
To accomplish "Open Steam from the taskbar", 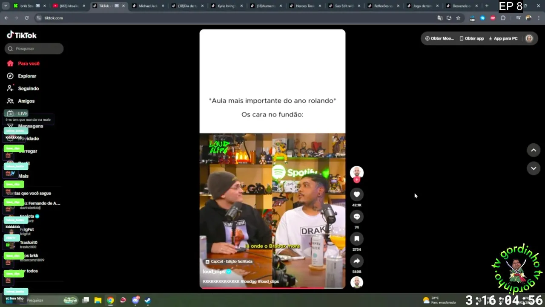I will [x=147, y=300].
